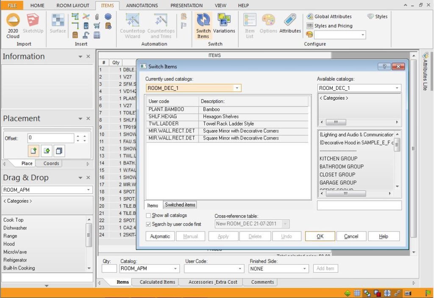
Task: Click the shopping cart insert icon
Action: [97, 26]
